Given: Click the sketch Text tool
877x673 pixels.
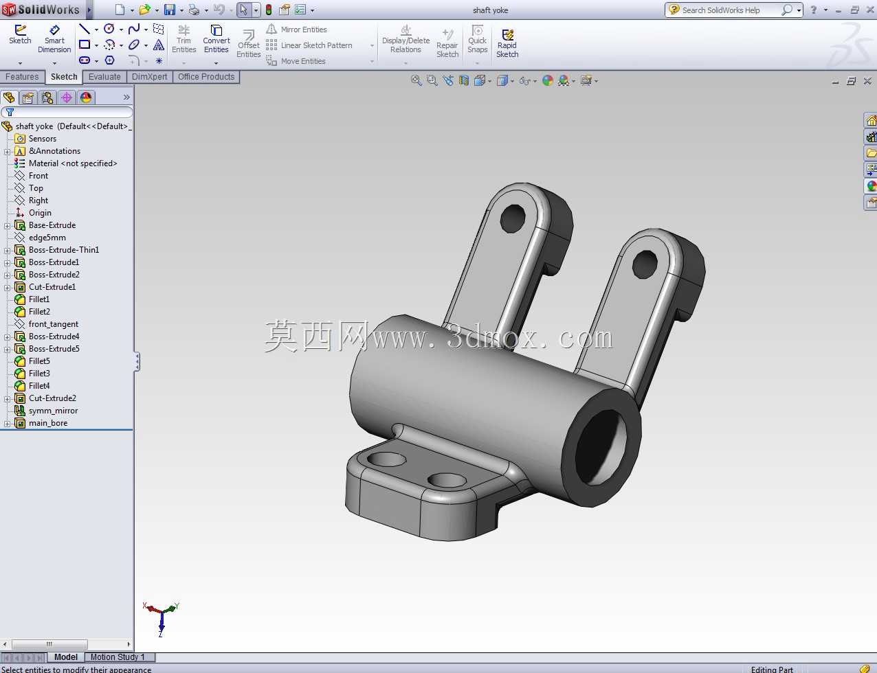Looking at the screenshot, I should (x=159, y=45).
